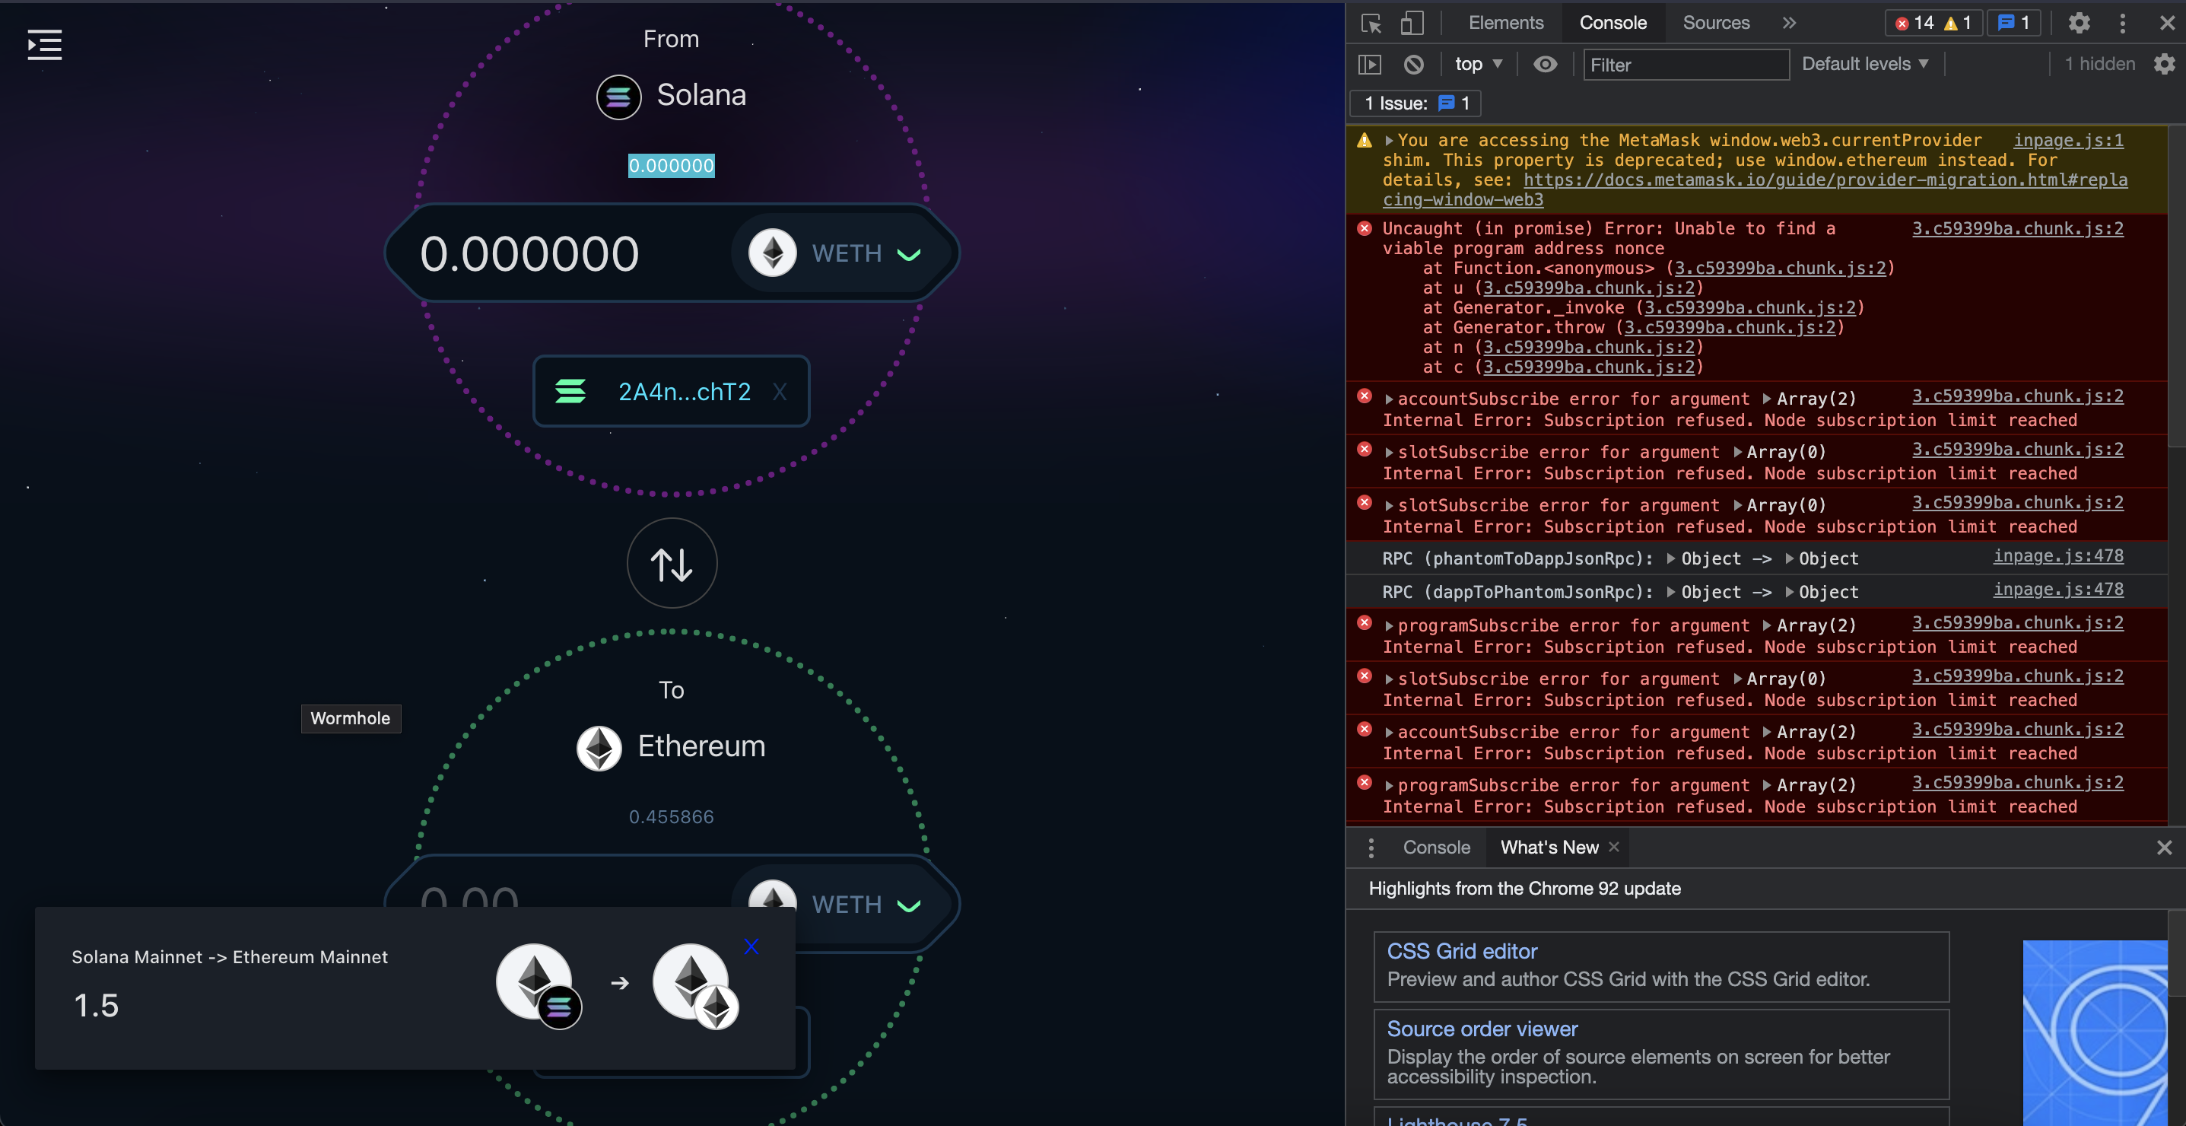
Task: Toggle the device toolbar
Action: [x=1411, y=23]
